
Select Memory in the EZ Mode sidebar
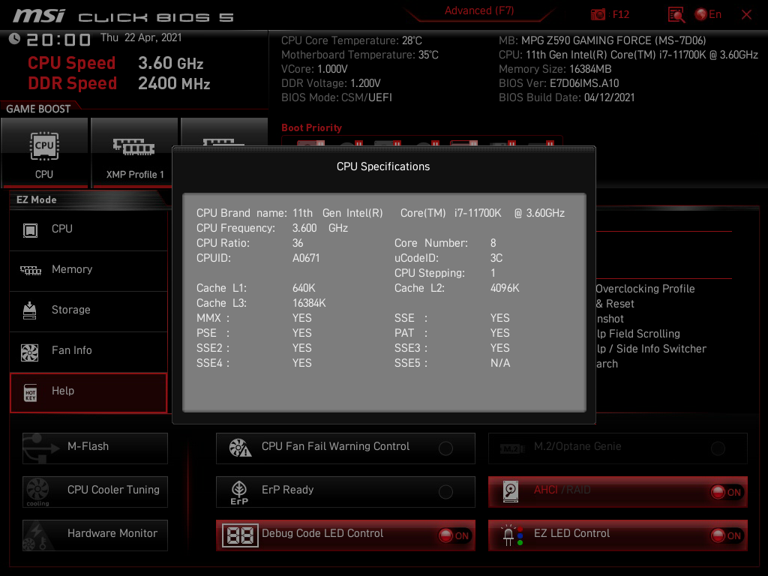click(88, 270)
